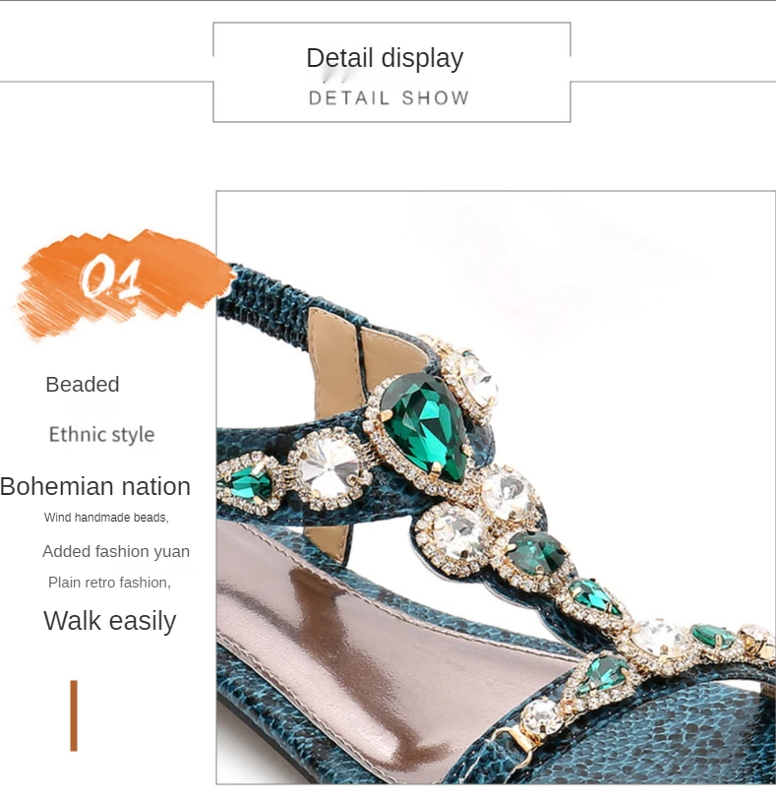Click the 'Detail display' heading text
Screen dimensions: 776x802
coord(385,58)
